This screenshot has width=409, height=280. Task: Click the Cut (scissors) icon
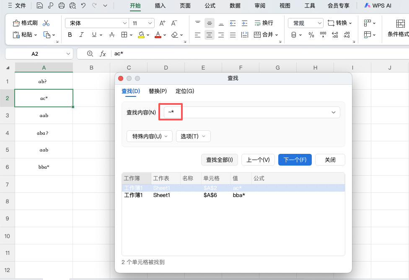coord(46,22)
